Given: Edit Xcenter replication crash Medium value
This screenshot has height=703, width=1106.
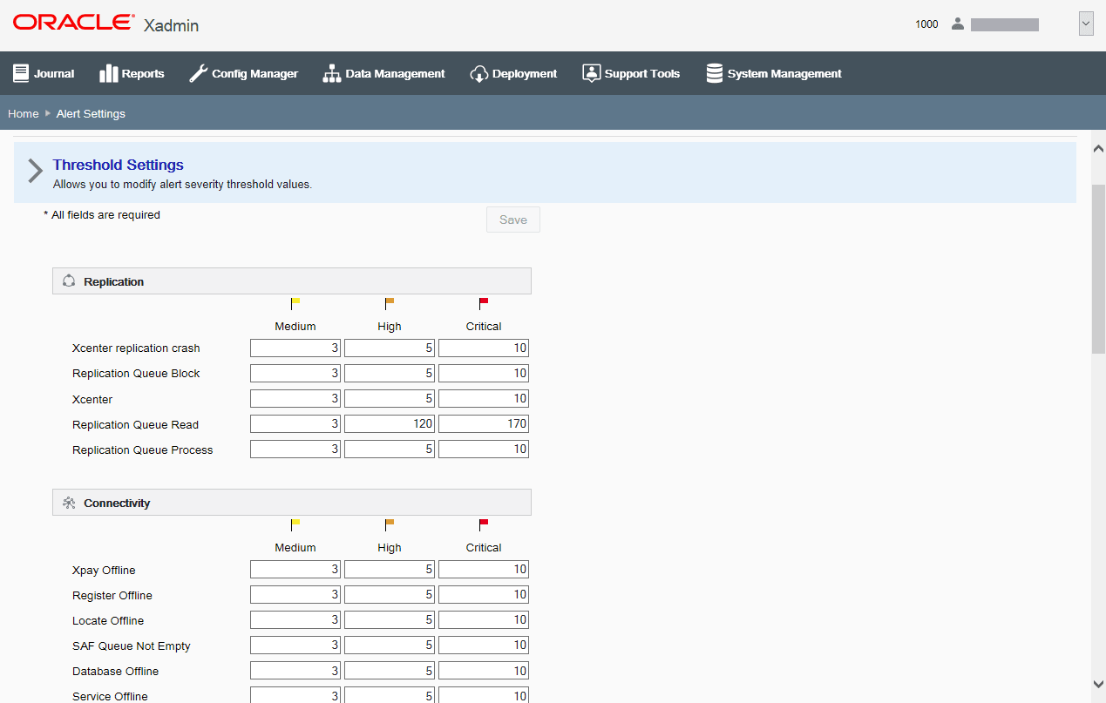Looking at the screenshot, I should pos(295,348).
